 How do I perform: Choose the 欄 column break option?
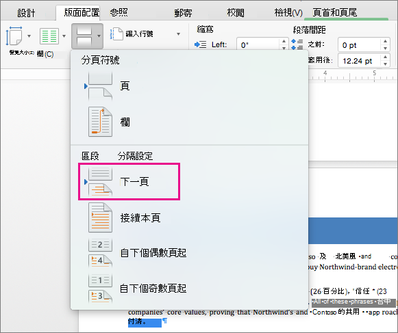(x=125, y=122)
